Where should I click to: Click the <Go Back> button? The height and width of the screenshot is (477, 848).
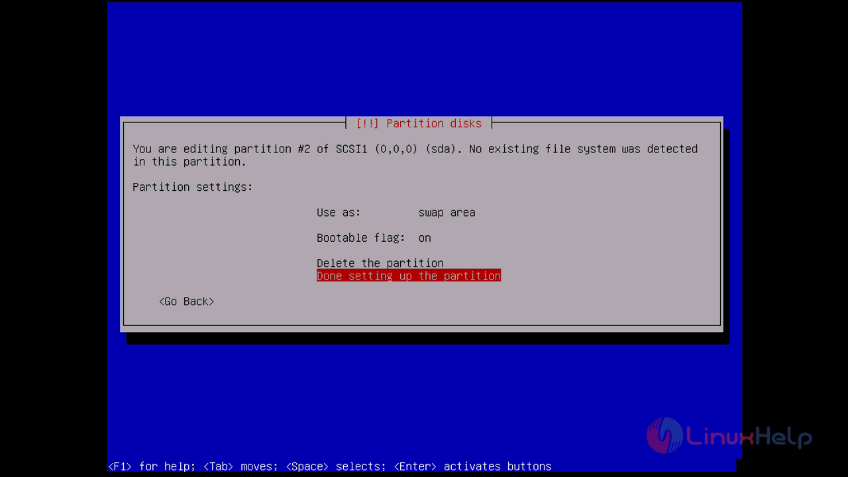point(187,301)
